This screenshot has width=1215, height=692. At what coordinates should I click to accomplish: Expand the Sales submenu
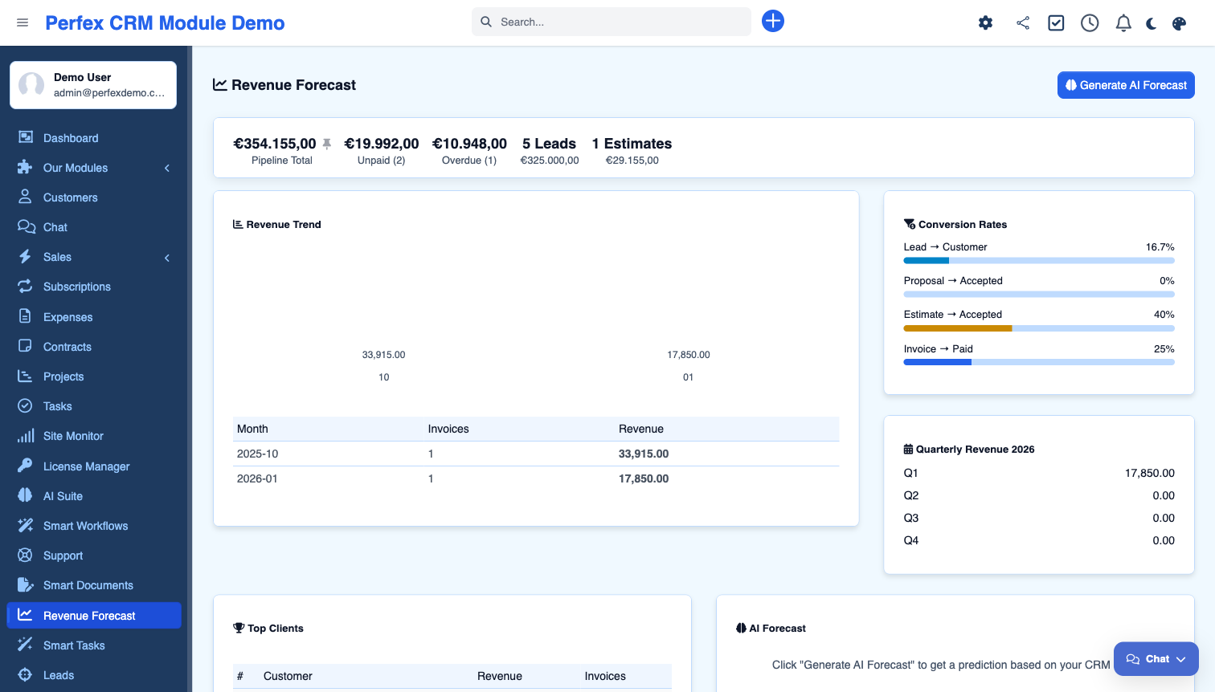tap(167, 258)
